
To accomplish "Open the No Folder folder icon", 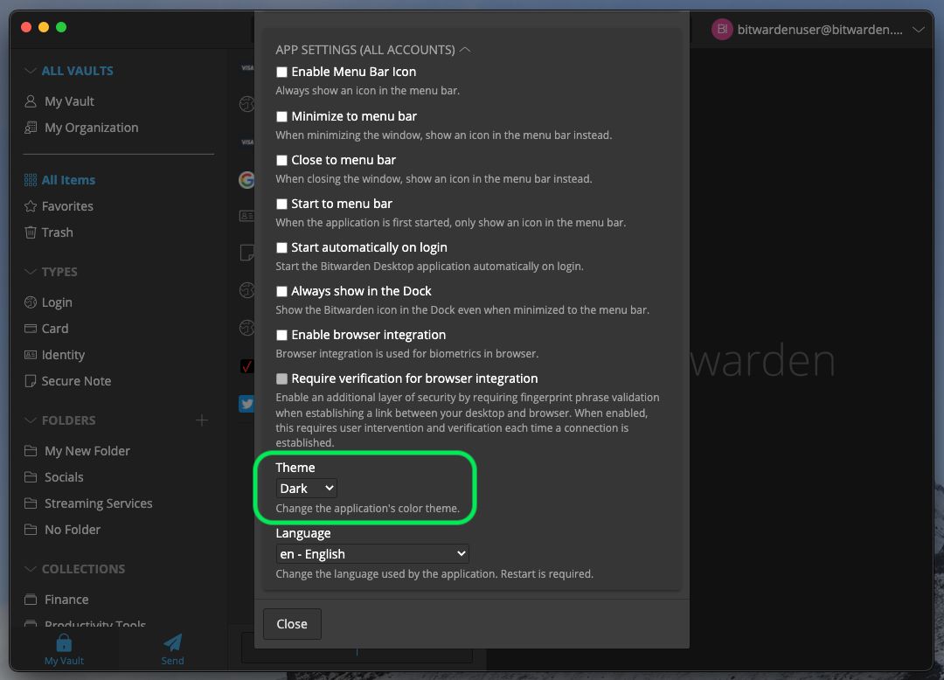I will click(30, 530).
